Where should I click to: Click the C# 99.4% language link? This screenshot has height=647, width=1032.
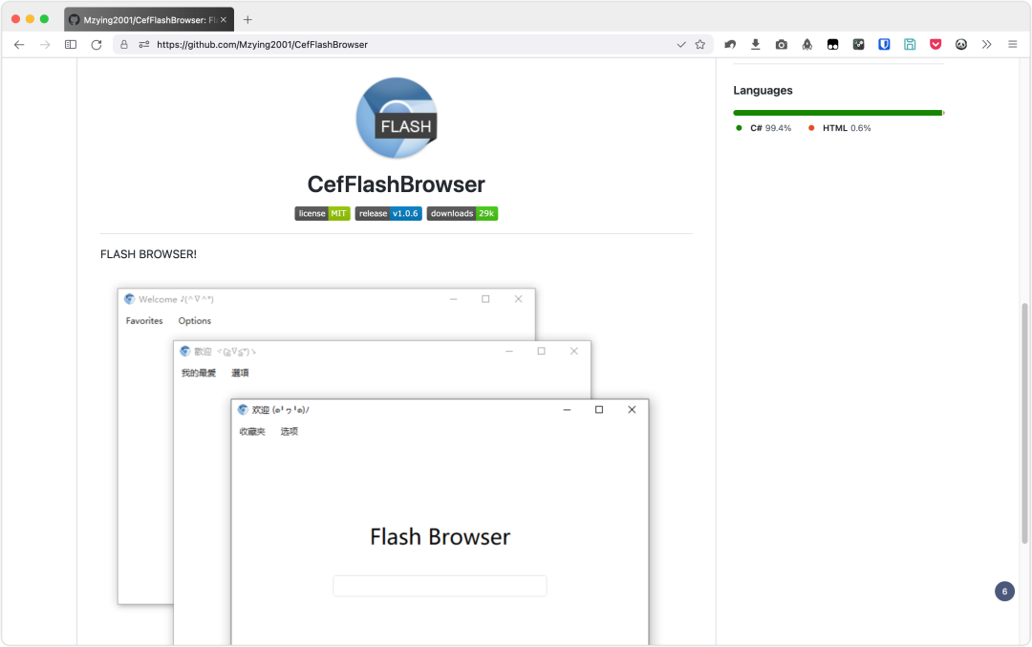[763, 128]
